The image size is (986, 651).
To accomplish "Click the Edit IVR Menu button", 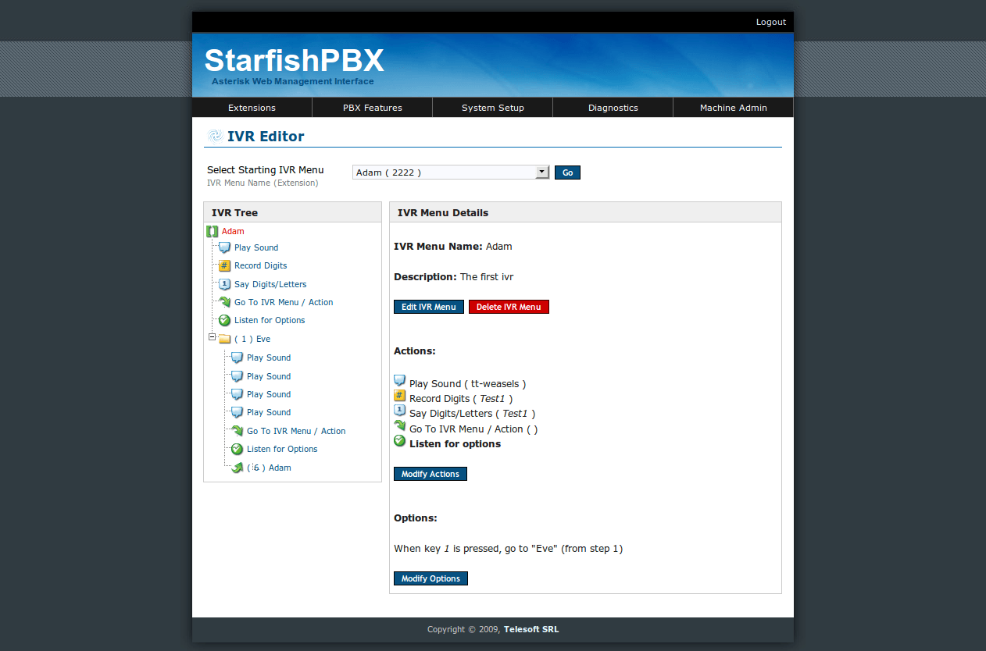I will tap(428, 307).
